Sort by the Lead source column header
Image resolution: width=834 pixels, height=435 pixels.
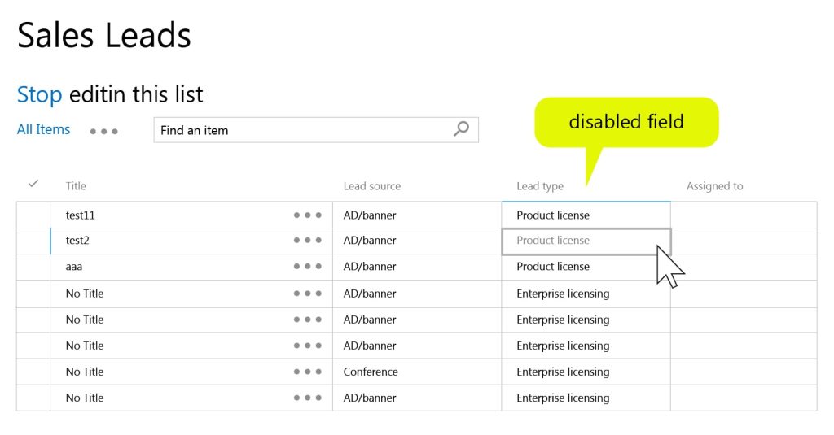(371, 186)
